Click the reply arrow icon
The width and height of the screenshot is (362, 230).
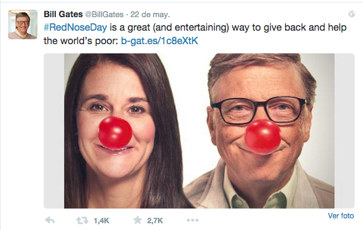(50, 220)
